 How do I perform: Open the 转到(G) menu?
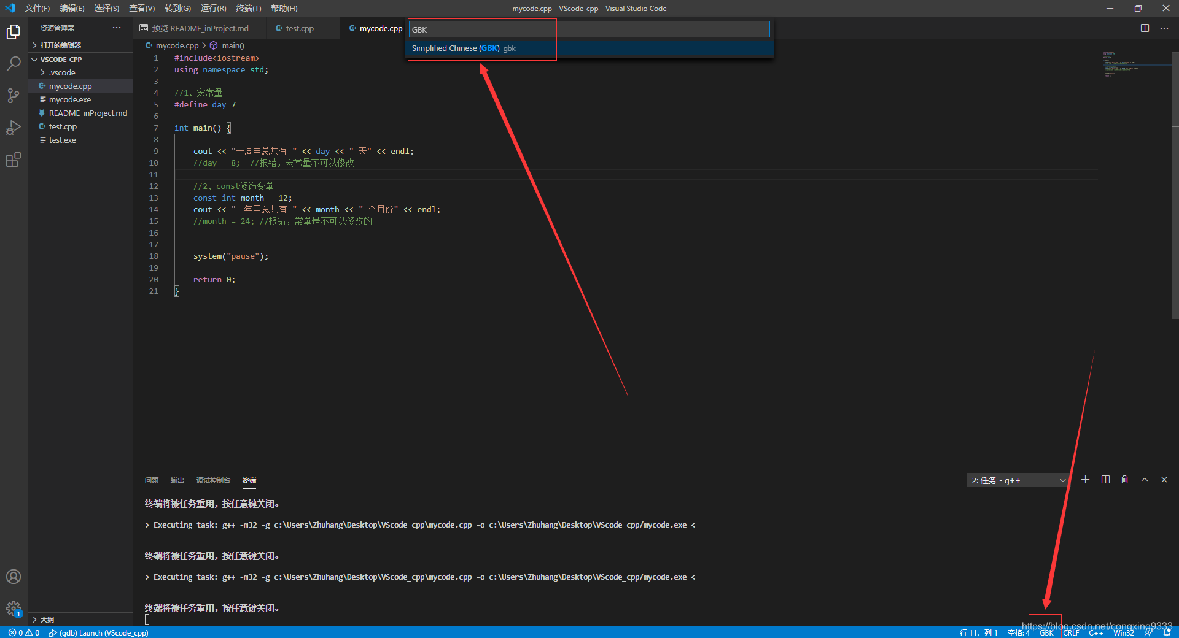tap(177, 8)
